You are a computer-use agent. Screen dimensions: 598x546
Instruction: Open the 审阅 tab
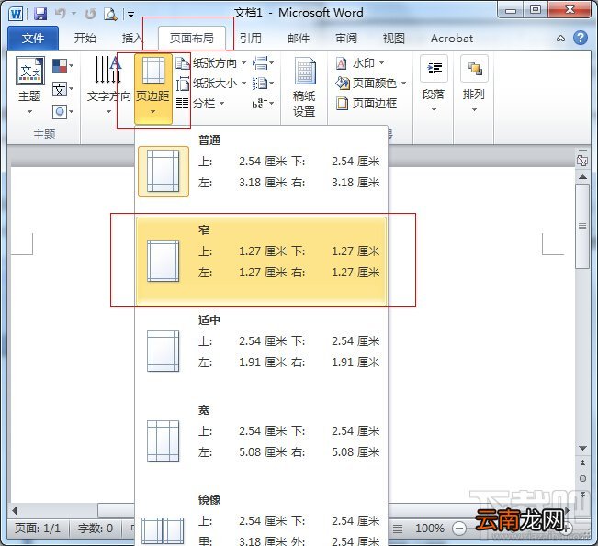pyautogui.click(x=346, y=39)
